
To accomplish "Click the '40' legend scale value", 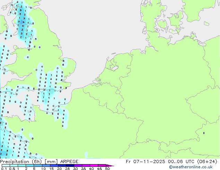I will (x=91, y=169).
